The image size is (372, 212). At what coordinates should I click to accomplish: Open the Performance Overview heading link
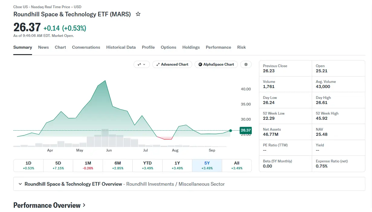pos(50,205)
